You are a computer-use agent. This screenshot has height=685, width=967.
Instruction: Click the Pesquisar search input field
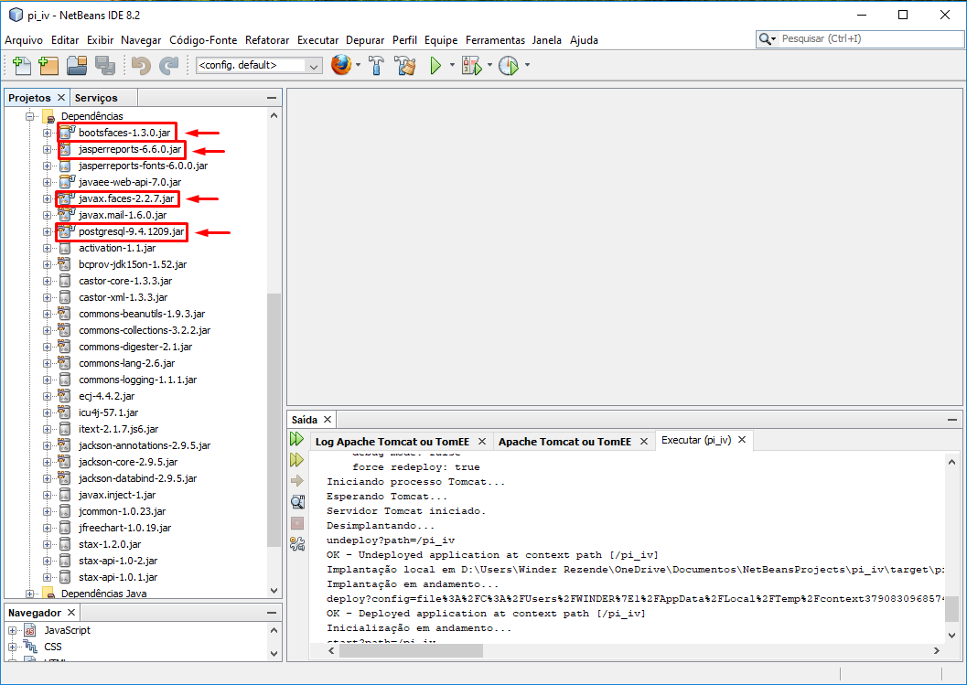[x=869, y=38]
